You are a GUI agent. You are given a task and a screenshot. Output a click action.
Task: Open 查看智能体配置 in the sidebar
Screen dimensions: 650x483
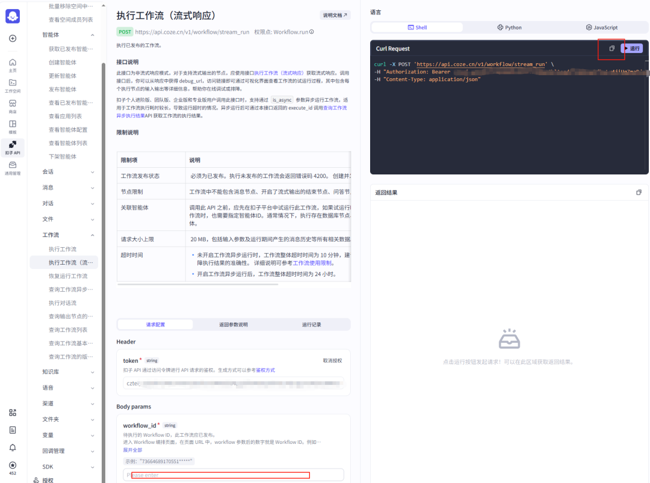click(x=68, y=130)
